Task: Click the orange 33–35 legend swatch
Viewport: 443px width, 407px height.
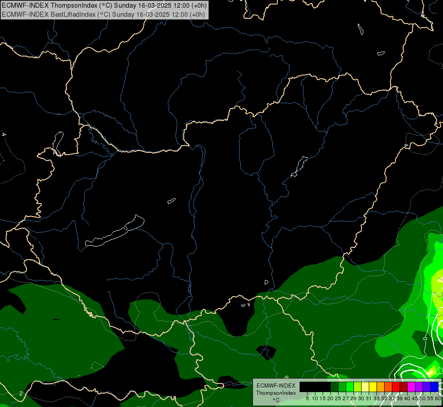Action: pyautogui.click(x=381, y=387)
